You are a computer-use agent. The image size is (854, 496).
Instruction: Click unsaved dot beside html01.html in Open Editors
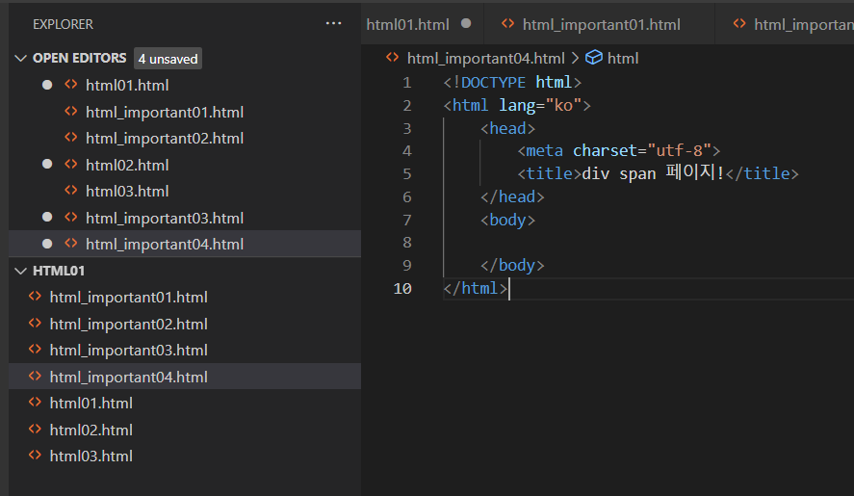pyautogui.click(x=47, y=85)
